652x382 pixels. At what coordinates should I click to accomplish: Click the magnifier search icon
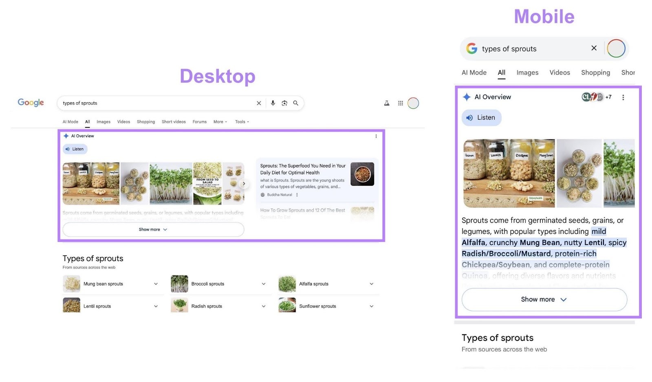[296, 103]
